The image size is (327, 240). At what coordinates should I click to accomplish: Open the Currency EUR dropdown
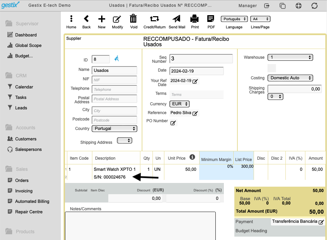click(180, 104)
